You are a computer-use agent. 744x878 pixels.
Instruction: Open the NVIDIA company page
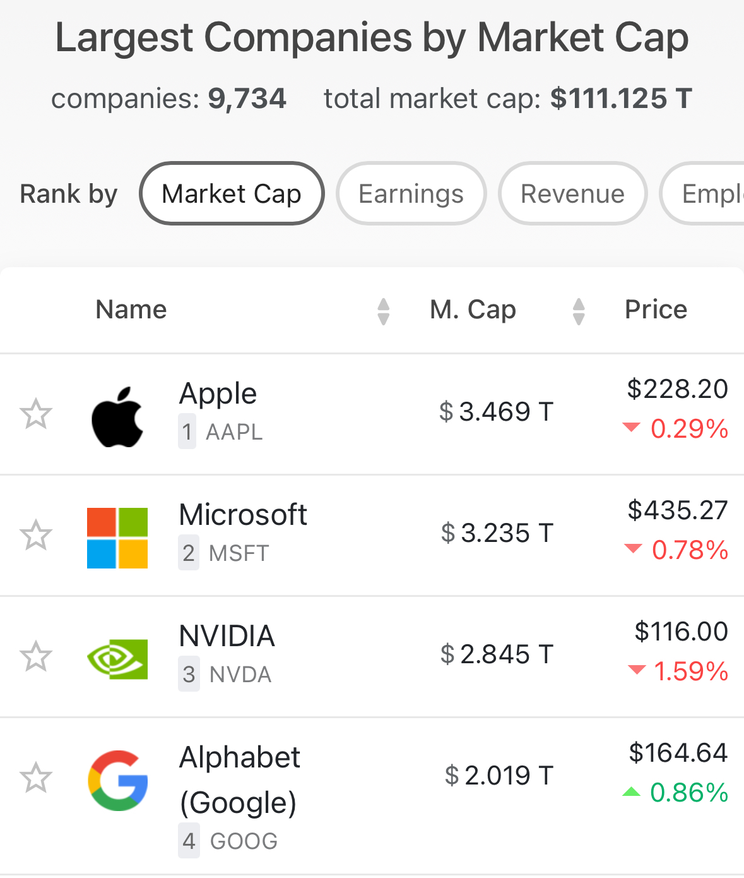pyautogui.click(x=227, y=636)
